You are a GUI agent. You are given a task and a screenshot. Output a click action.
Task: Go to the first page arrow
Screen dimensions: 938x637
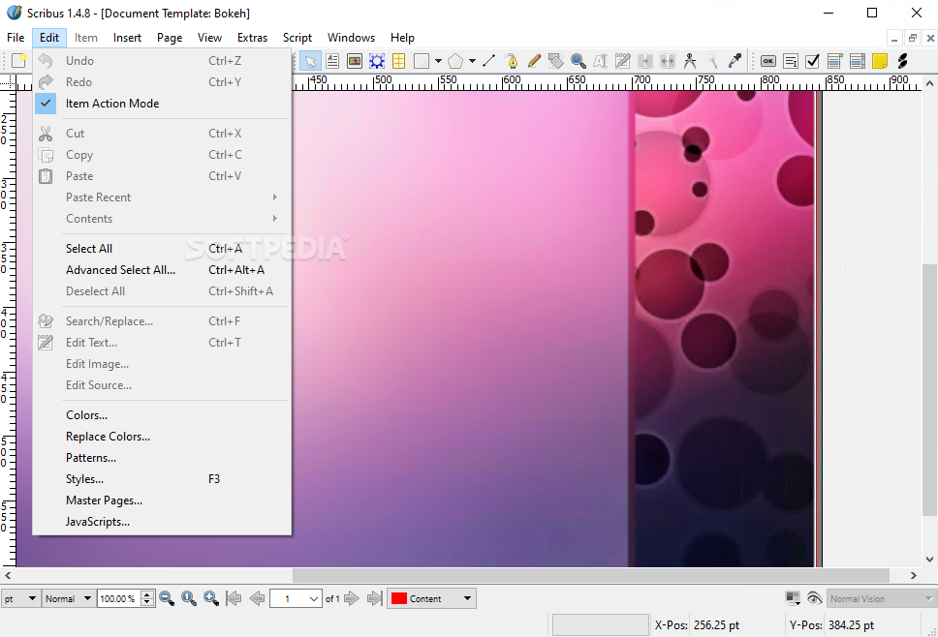pos(234,598)
